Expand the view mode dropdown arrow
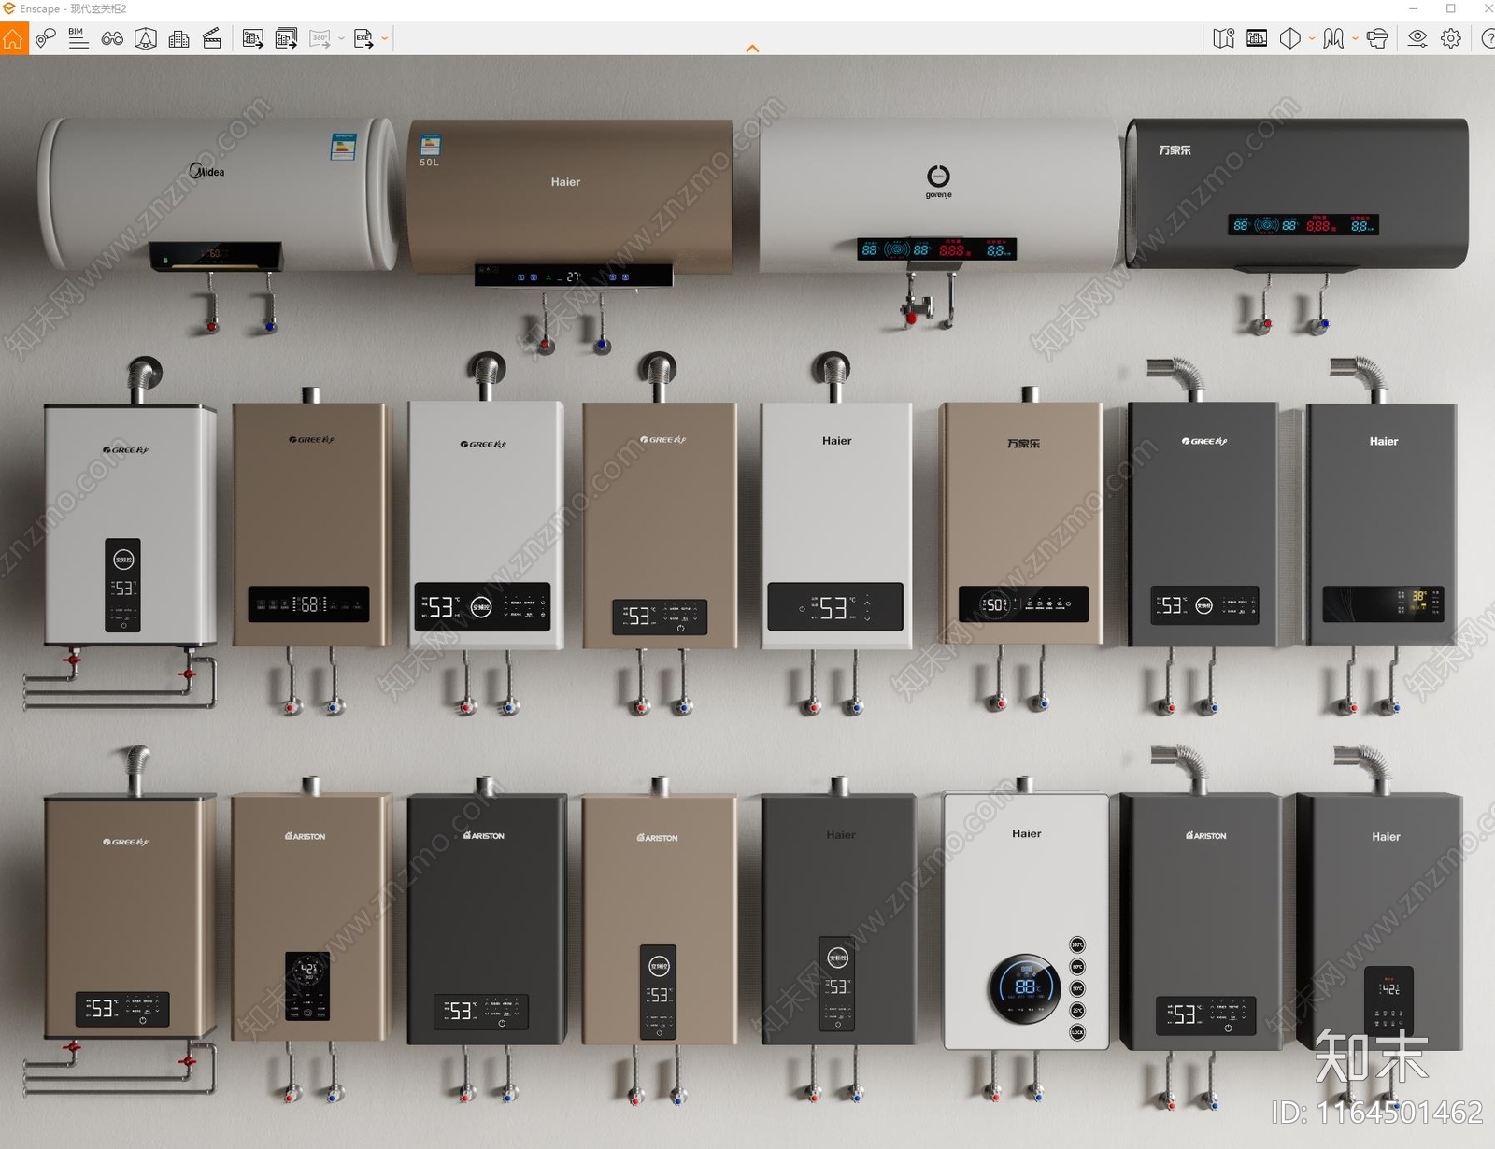The height and width of the screenshot is (1149, 1495). click(x=1312, y=39)
